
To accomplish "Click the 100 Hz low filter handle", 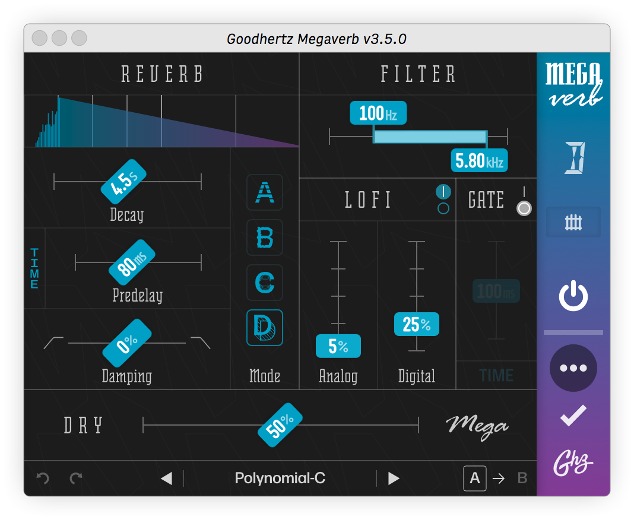I will 378,113.
